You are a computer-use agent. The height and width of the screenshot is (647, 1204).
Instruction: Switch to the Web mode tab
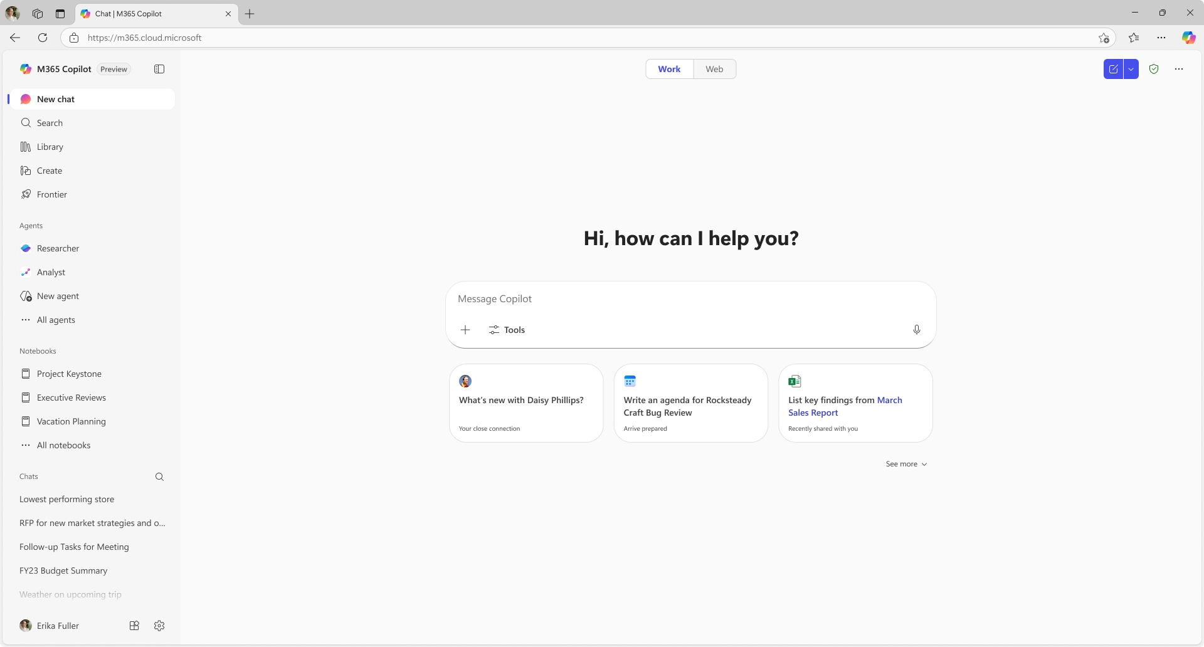pyautogui.click(x=715, y=69)
